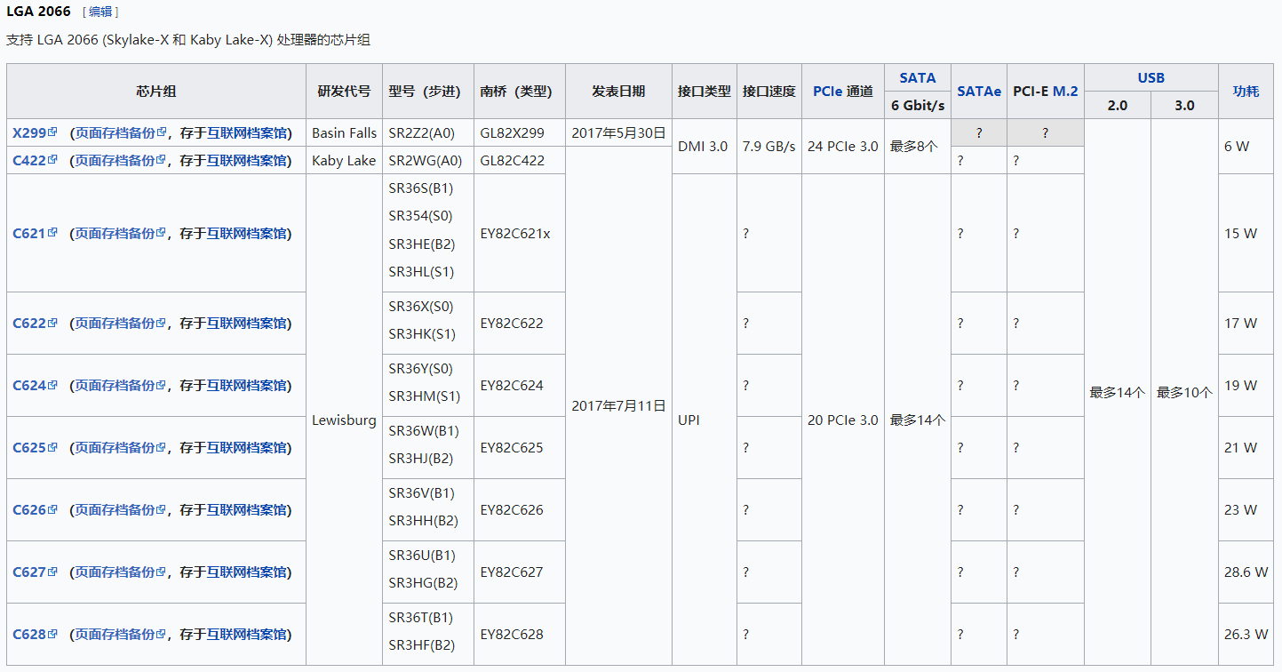Open 互联网档案馆 link in the C624 row

point(247,385)
